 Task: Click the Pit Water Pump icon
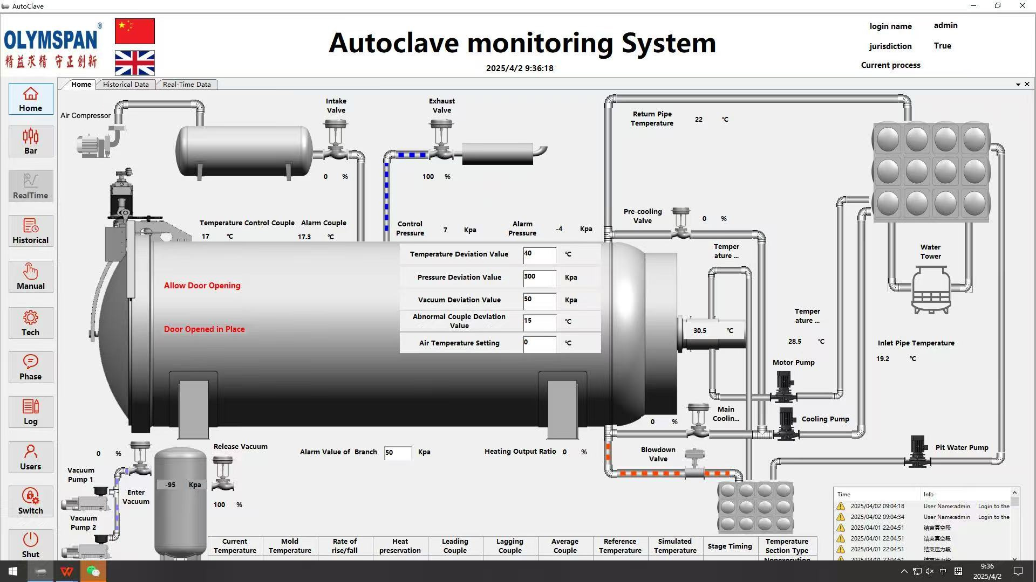pyautogui.click(x=917, y=452)
